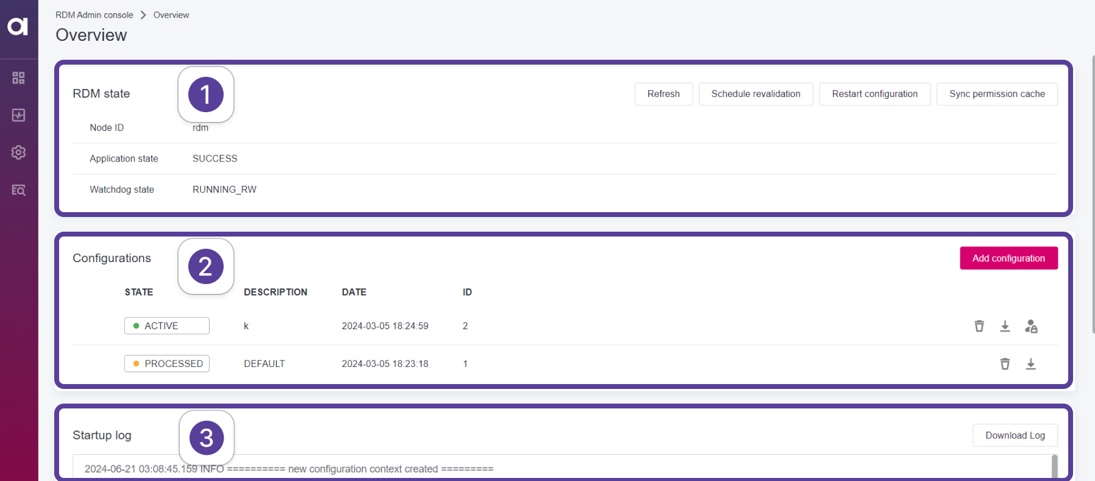This screenshot has width=1095, height=481.
Task: Open the monitoring pulse icon in sidebar
Action: coord(18,115)
